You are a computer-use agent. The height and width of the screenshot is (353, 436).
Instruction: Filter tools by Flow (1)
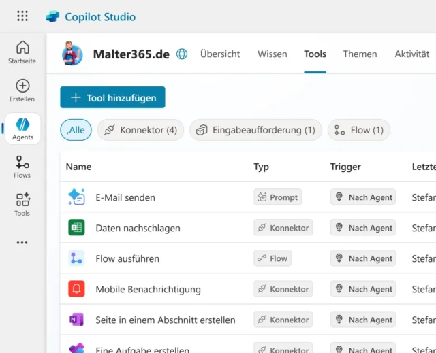pos(359,130)
